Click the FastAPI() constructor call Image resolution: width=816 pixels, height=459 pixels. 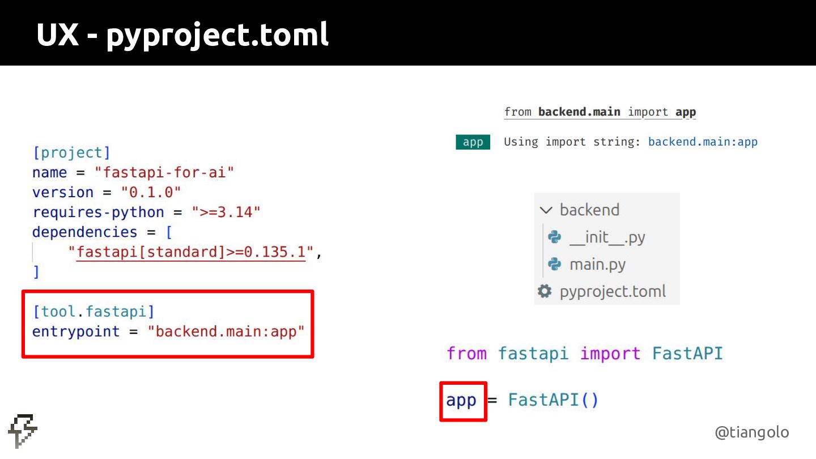(x=553, y=400)
